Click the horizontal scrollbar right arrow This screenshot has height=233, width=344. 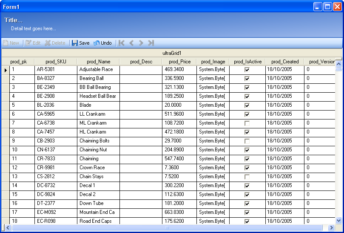coord(331,228)
